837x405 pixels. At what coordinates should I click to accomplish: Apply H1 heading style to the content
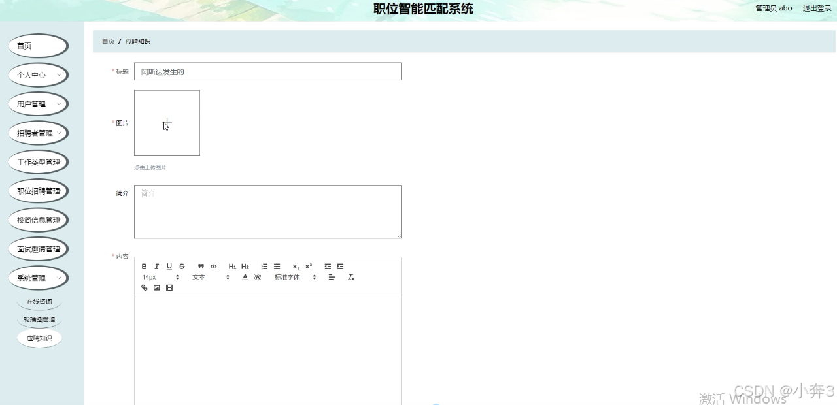click(x=232, y=267)
